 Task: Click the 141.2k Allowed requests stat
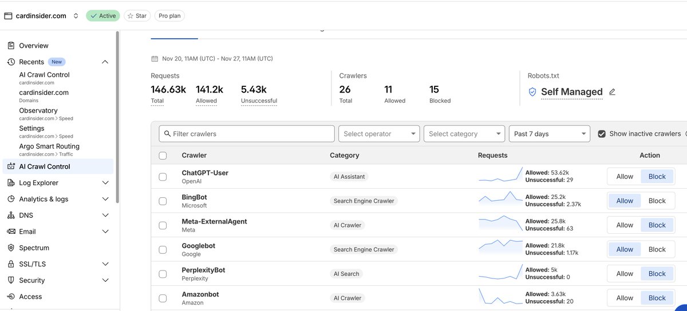210,94
